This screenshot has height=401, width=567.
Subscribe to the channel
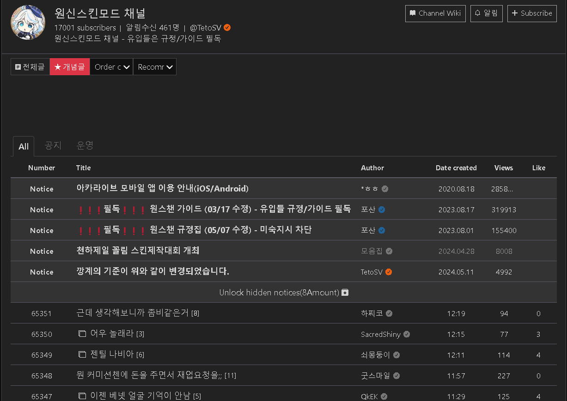point(532,13)
